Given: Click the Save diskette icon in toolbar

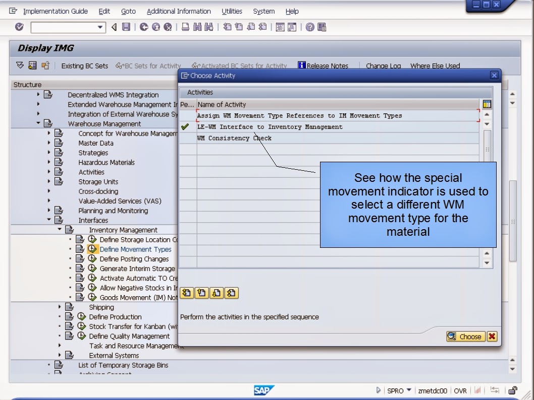Looking at the screenshot, I should [126, 27].
